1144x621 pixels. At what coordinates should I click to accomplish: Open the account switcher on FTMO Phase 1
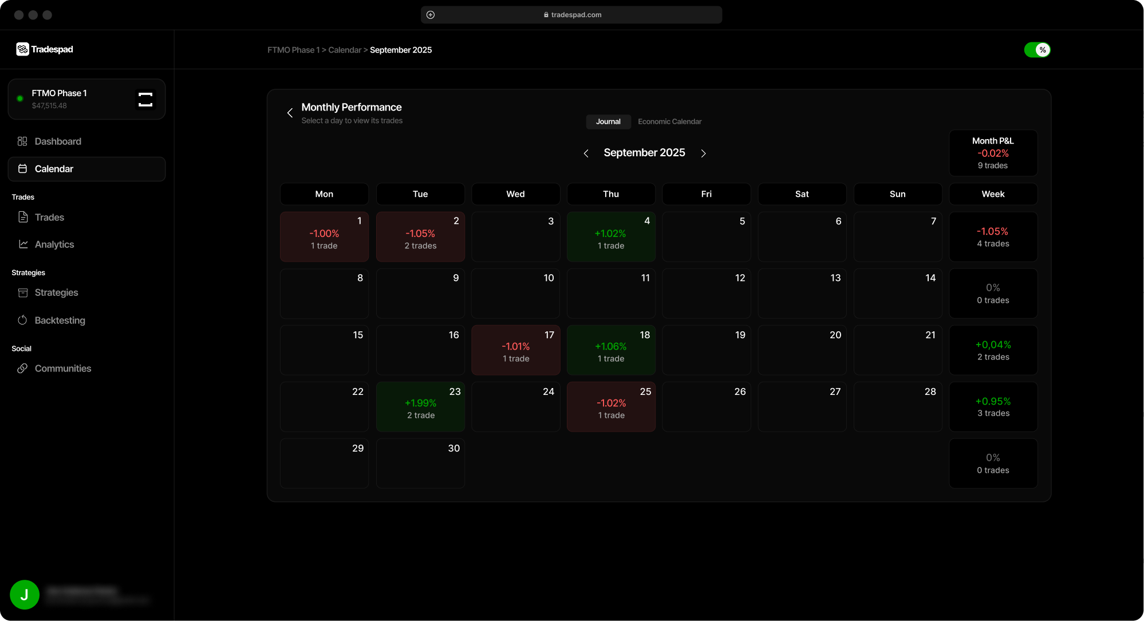(145, 98)
